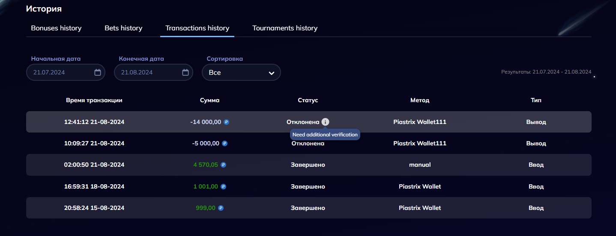Image resolution: width=616 pixels, height=236 pixels.
Task: Click ruble currency icon beside 999,00
Action: [x=221, y=208]
